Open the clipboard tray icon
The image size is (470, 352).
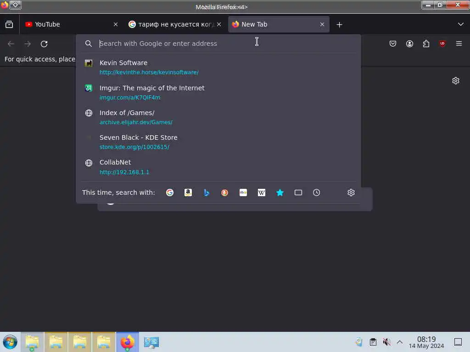pyautogui.click(x=373, y=342)
